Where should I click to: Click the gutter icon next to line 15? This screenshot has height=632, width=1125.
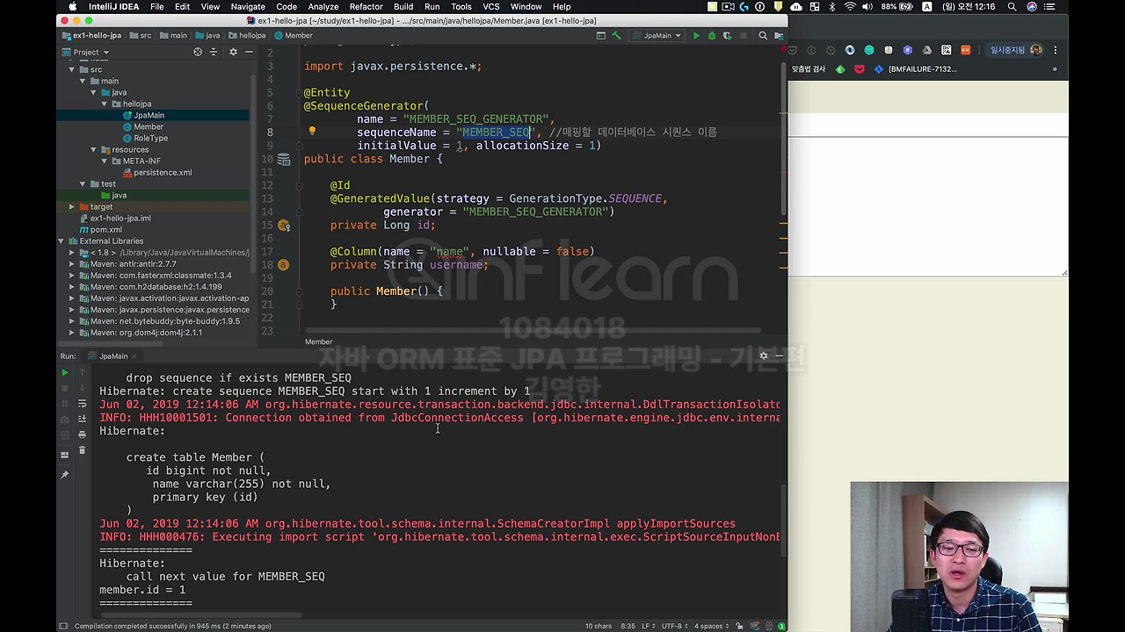click(284, 225)
